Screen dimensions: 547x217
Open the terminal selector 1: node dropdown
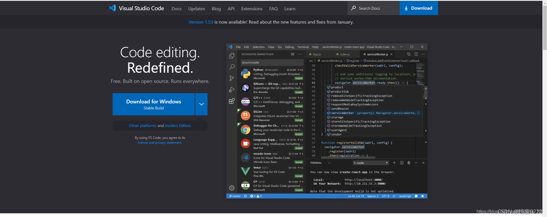coord(371,163)
